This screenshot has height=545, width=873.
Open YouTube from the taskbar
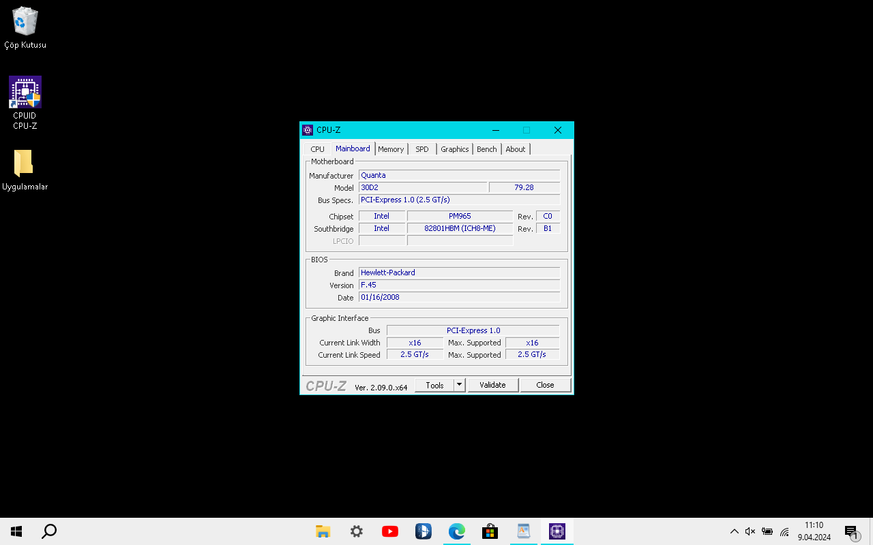(390, 531)
